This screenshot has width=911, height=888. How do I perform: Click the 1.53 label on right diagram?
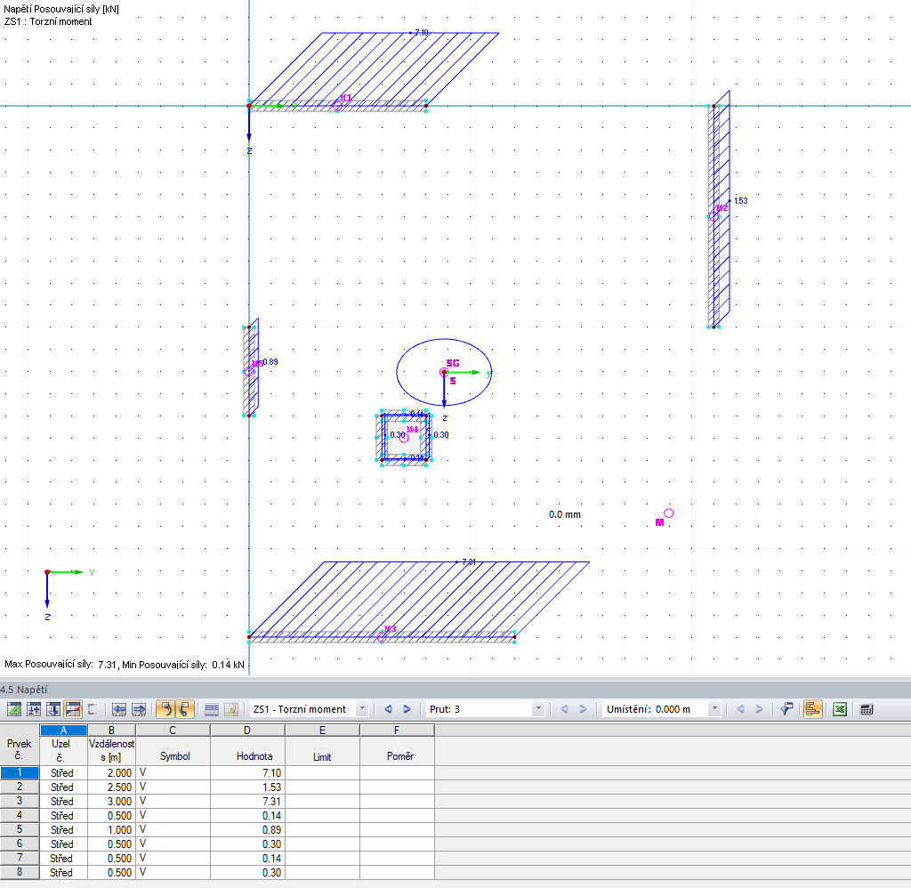tap(741, 201)
